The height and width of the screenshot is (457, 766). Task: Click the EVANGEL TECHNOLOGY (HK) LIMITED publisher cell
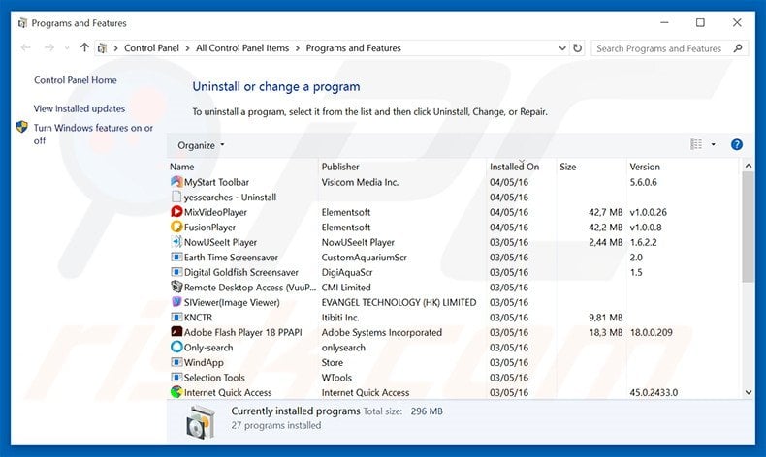pyautogui.click(x=399, y=302)
